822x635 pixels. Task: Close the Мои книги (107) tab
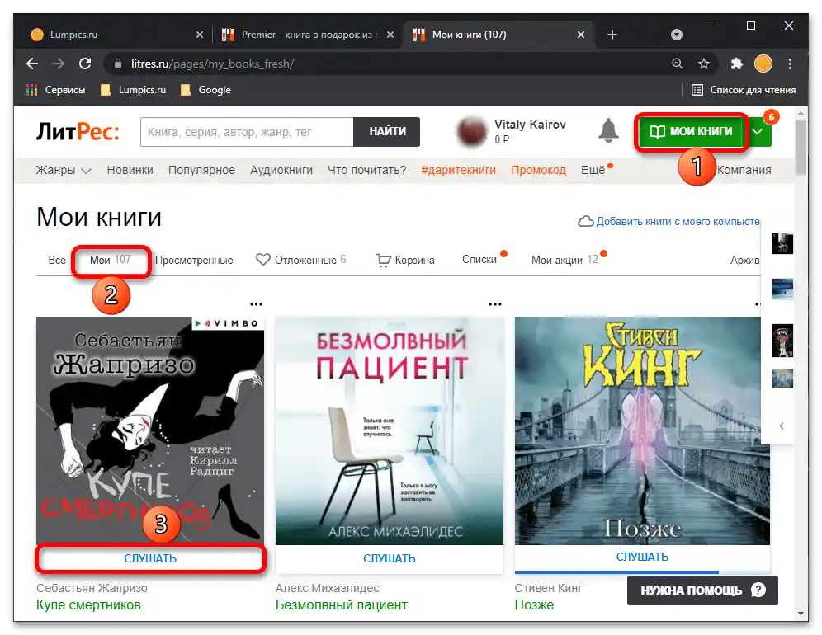(x=581, y=35)
